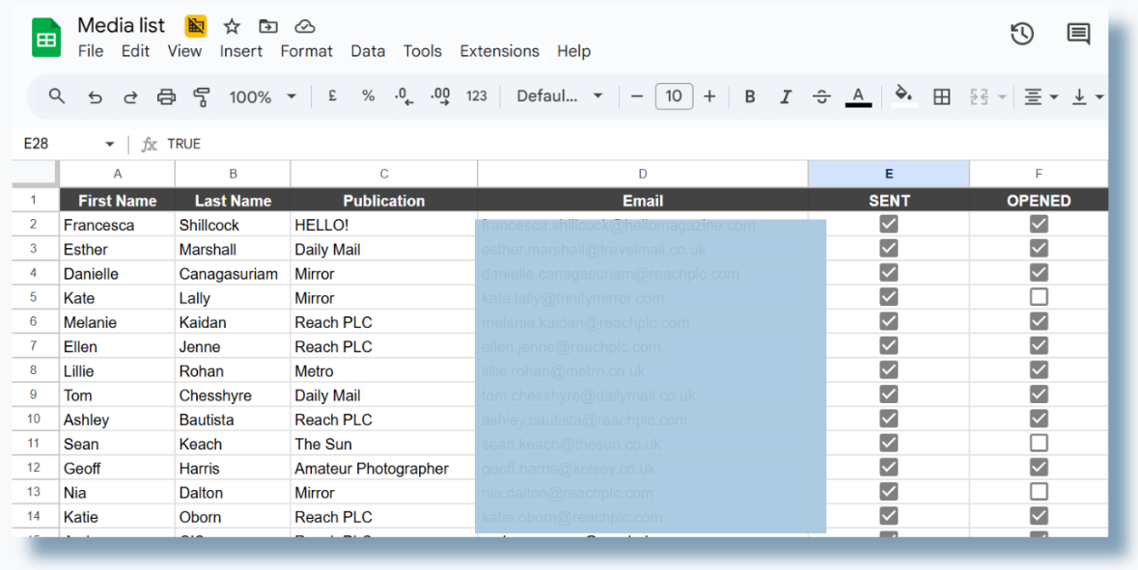The image size is (1138, 570).
Task: Open the Format menu
Action: (x=306, y=51)
